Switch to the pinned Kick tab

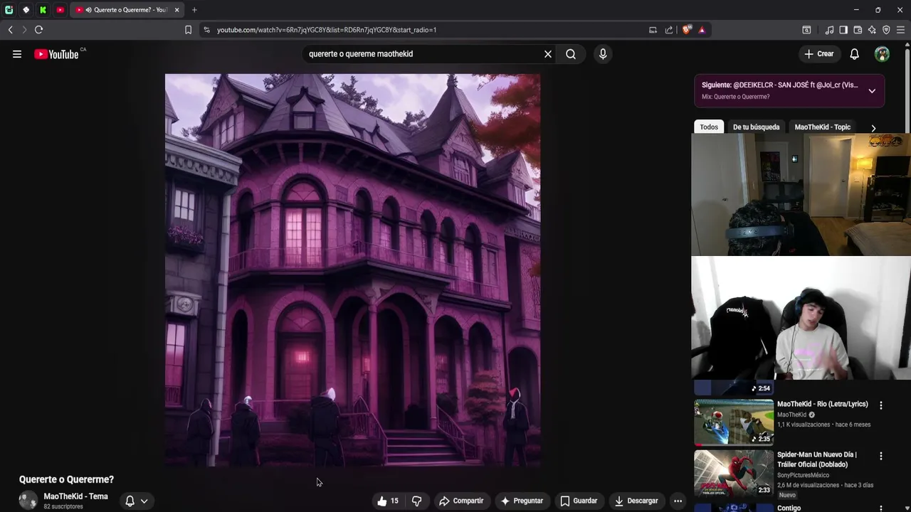pos(43,10)
